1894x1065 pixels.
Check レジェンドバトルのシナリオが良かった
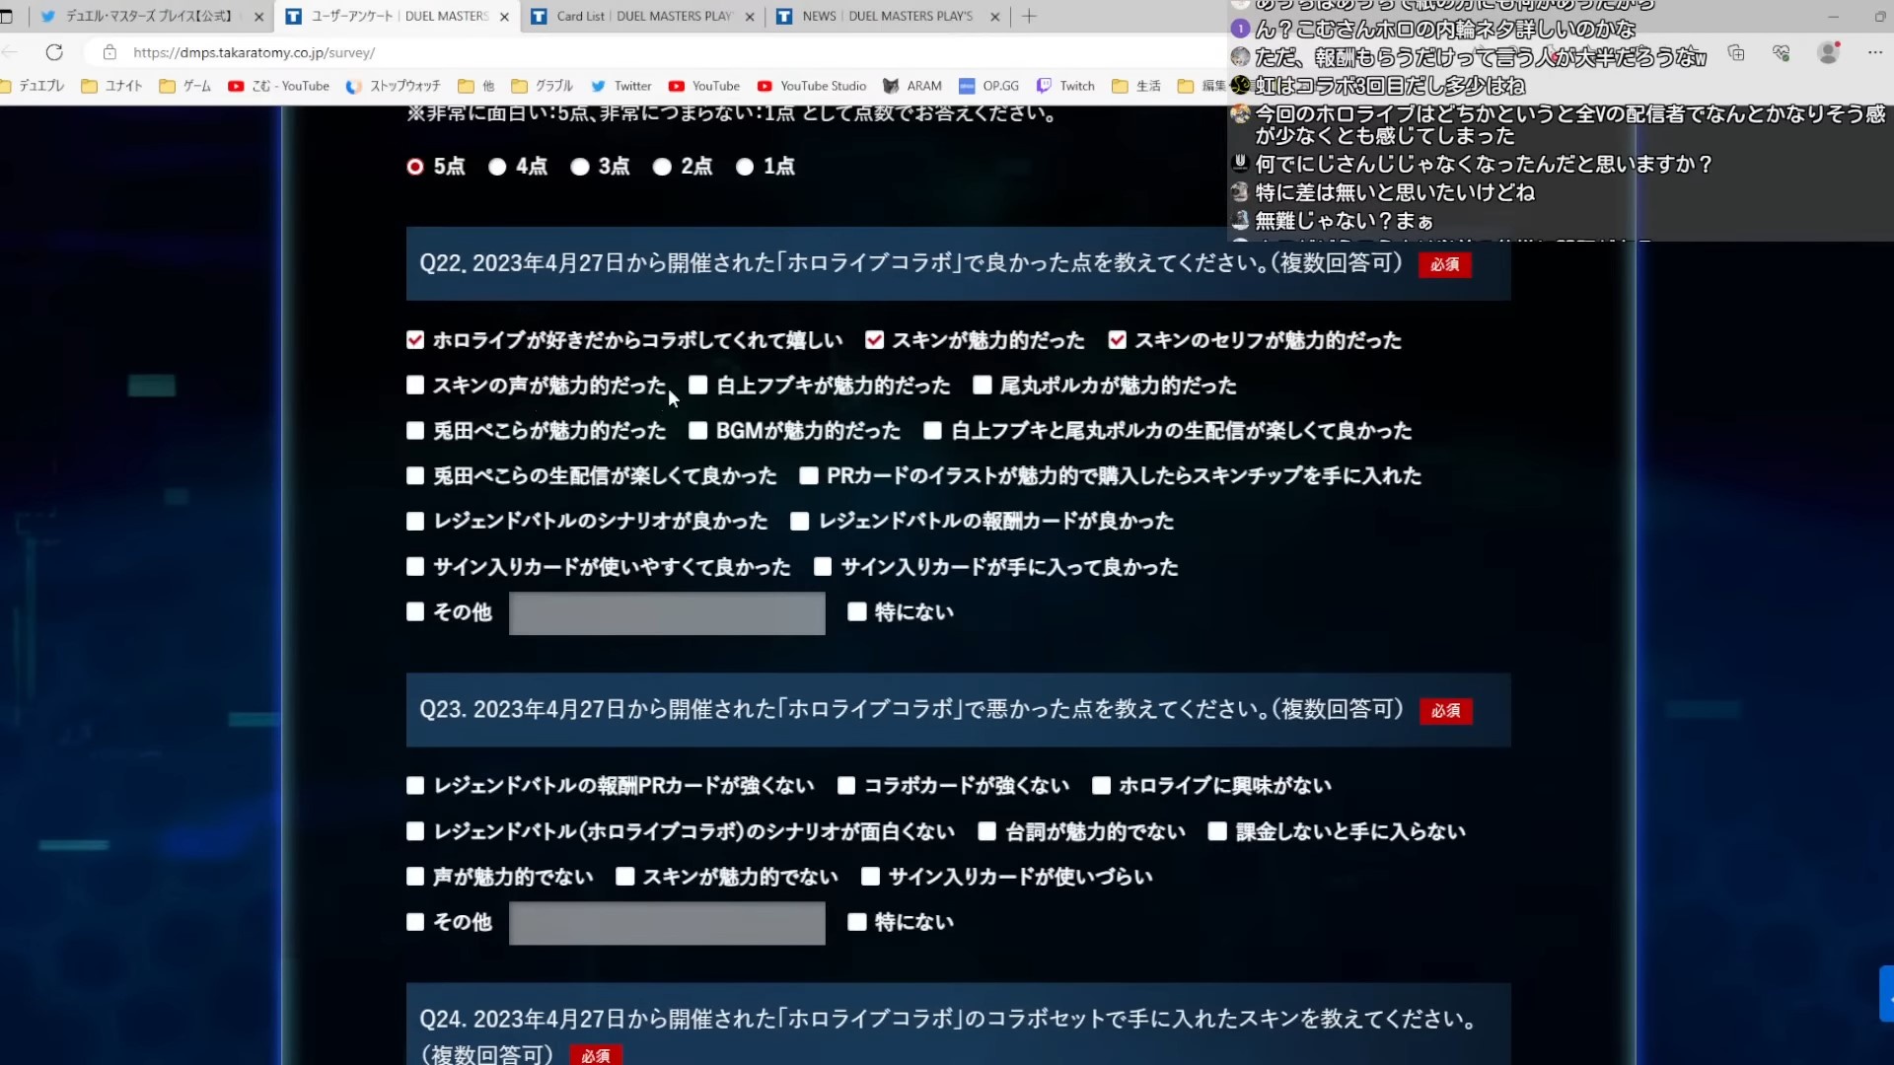pos(415,522)
